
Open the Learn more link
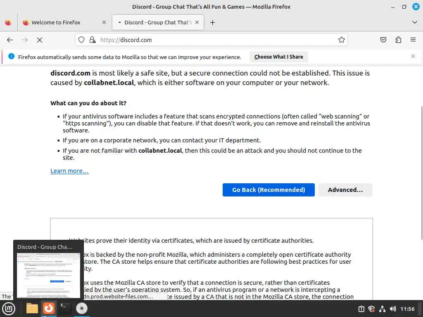pyautogui.click(x=69, y=171)
